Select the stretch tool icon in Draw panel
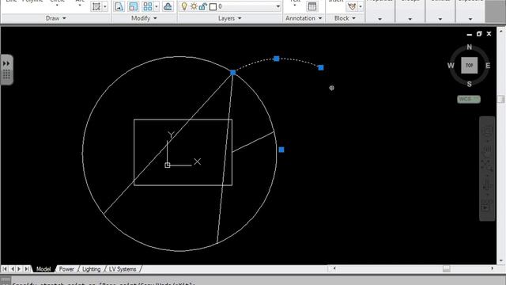 96,6
